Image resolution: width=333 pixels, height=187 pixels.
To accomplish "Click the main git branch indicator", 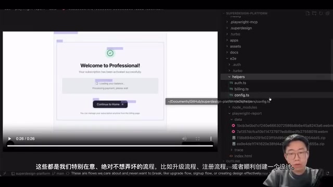I will (58, 173).
